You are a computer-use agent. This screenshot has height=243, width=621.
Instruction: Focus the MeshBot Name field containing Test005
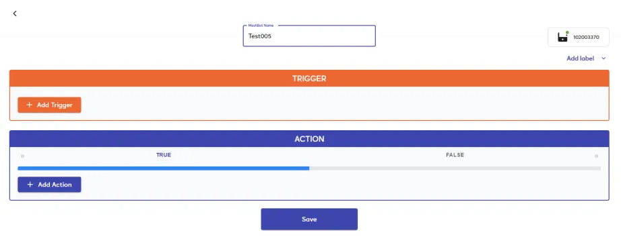click(x=309, y=36)
